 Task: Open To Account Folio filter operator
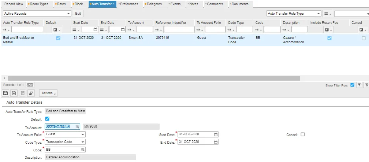point(199,29)
